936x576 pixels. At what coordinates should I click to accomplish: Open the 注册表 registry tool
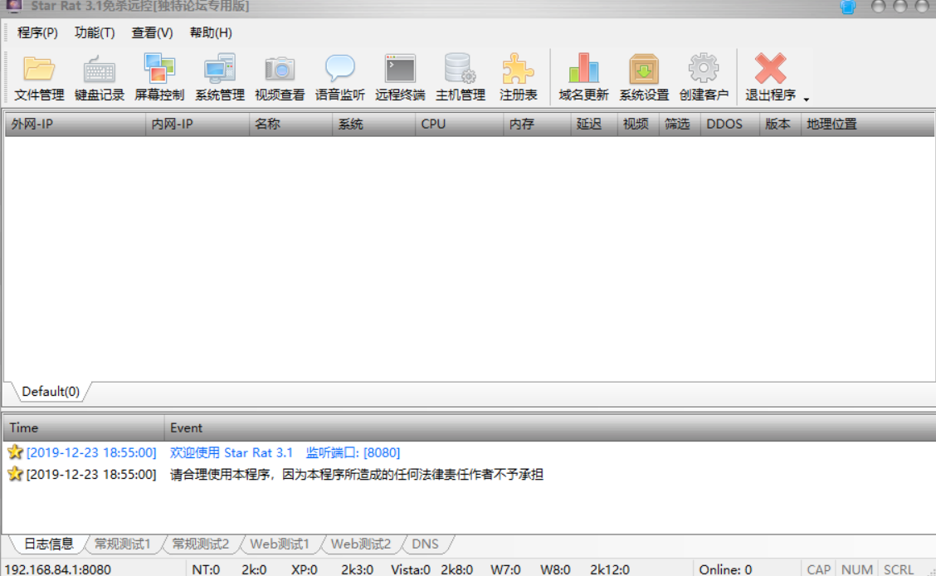[518, 77]
